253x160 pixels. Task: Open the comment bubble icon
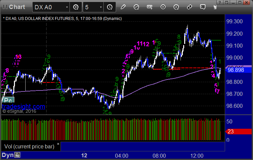coord(203,7)
